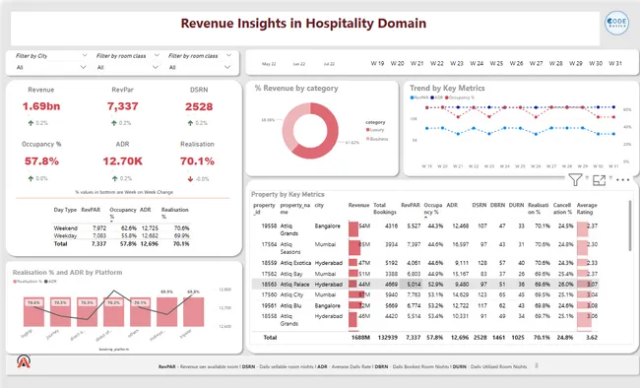Click property id 19558

click(x=269, y=226)
